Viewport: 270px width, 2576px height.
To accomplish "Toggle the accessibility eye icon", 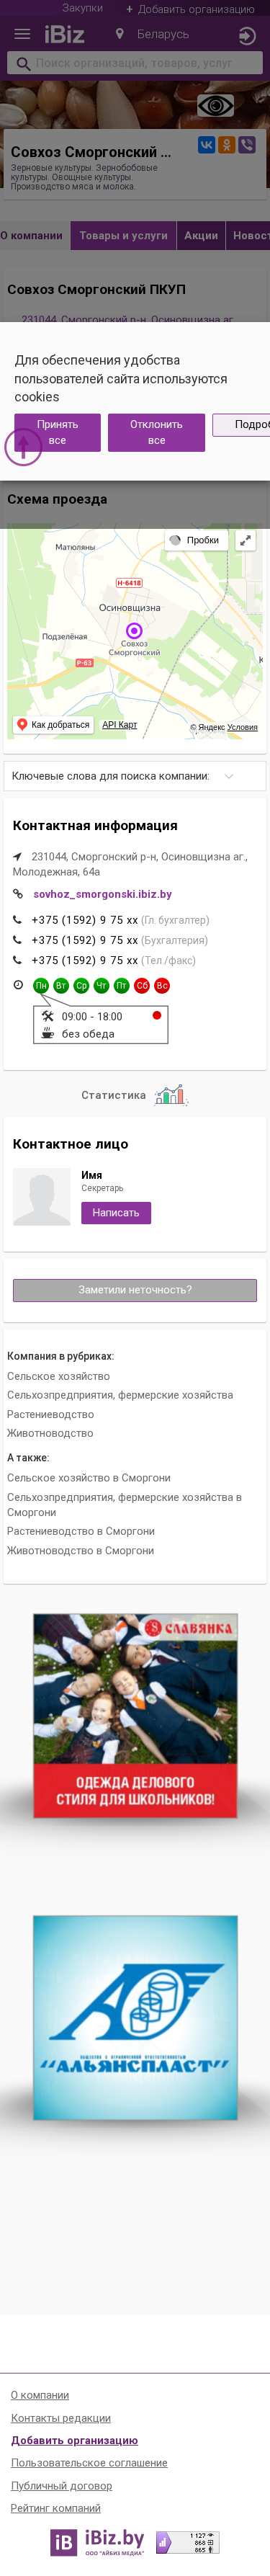I will (215, 106).
